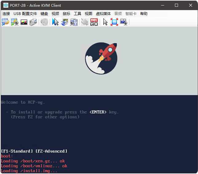Send Ctrl+Alt+Del using the DEL icon
The width and height of the screenshot is (198, 174).
pos(94,22)
